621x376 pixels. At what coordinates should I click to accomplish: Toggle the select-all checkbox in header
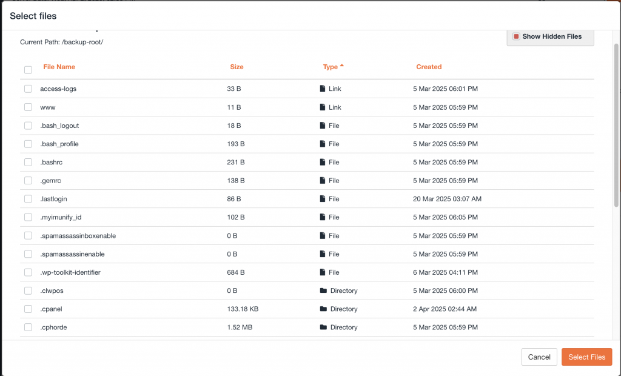pyautogui.click(x=28, y=70)
